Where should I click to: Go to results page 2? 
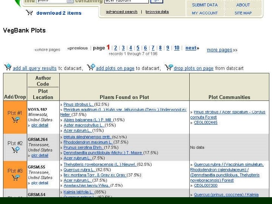click(116, 48)
